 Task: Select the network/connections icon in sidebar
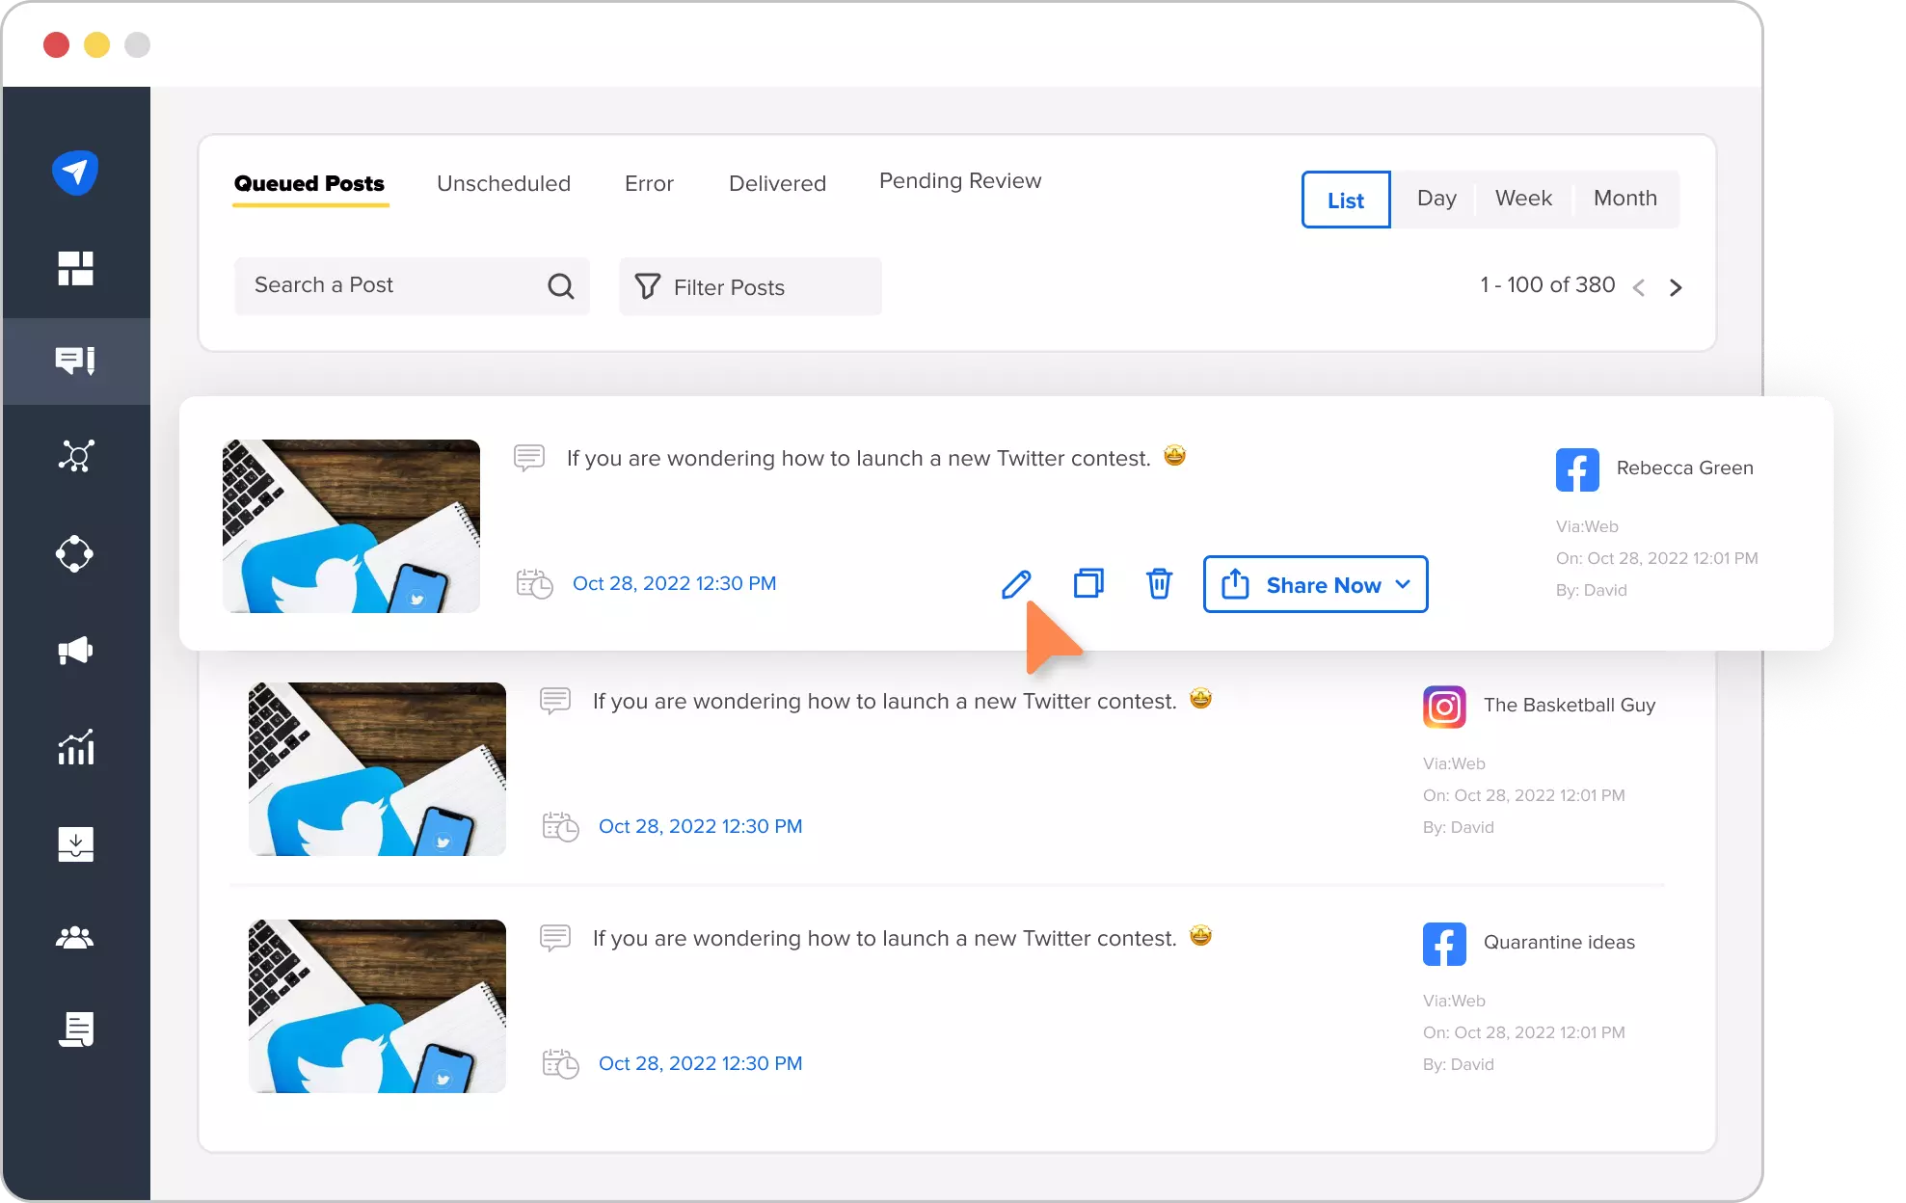click(x=75, y=455)
